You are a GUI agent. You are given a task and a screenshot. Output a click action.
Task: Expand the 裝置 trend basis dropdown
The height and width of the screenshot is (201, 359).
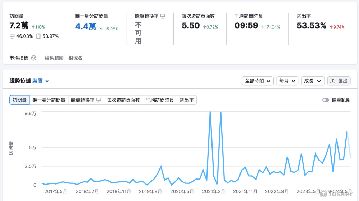click(x=41, y=81)
